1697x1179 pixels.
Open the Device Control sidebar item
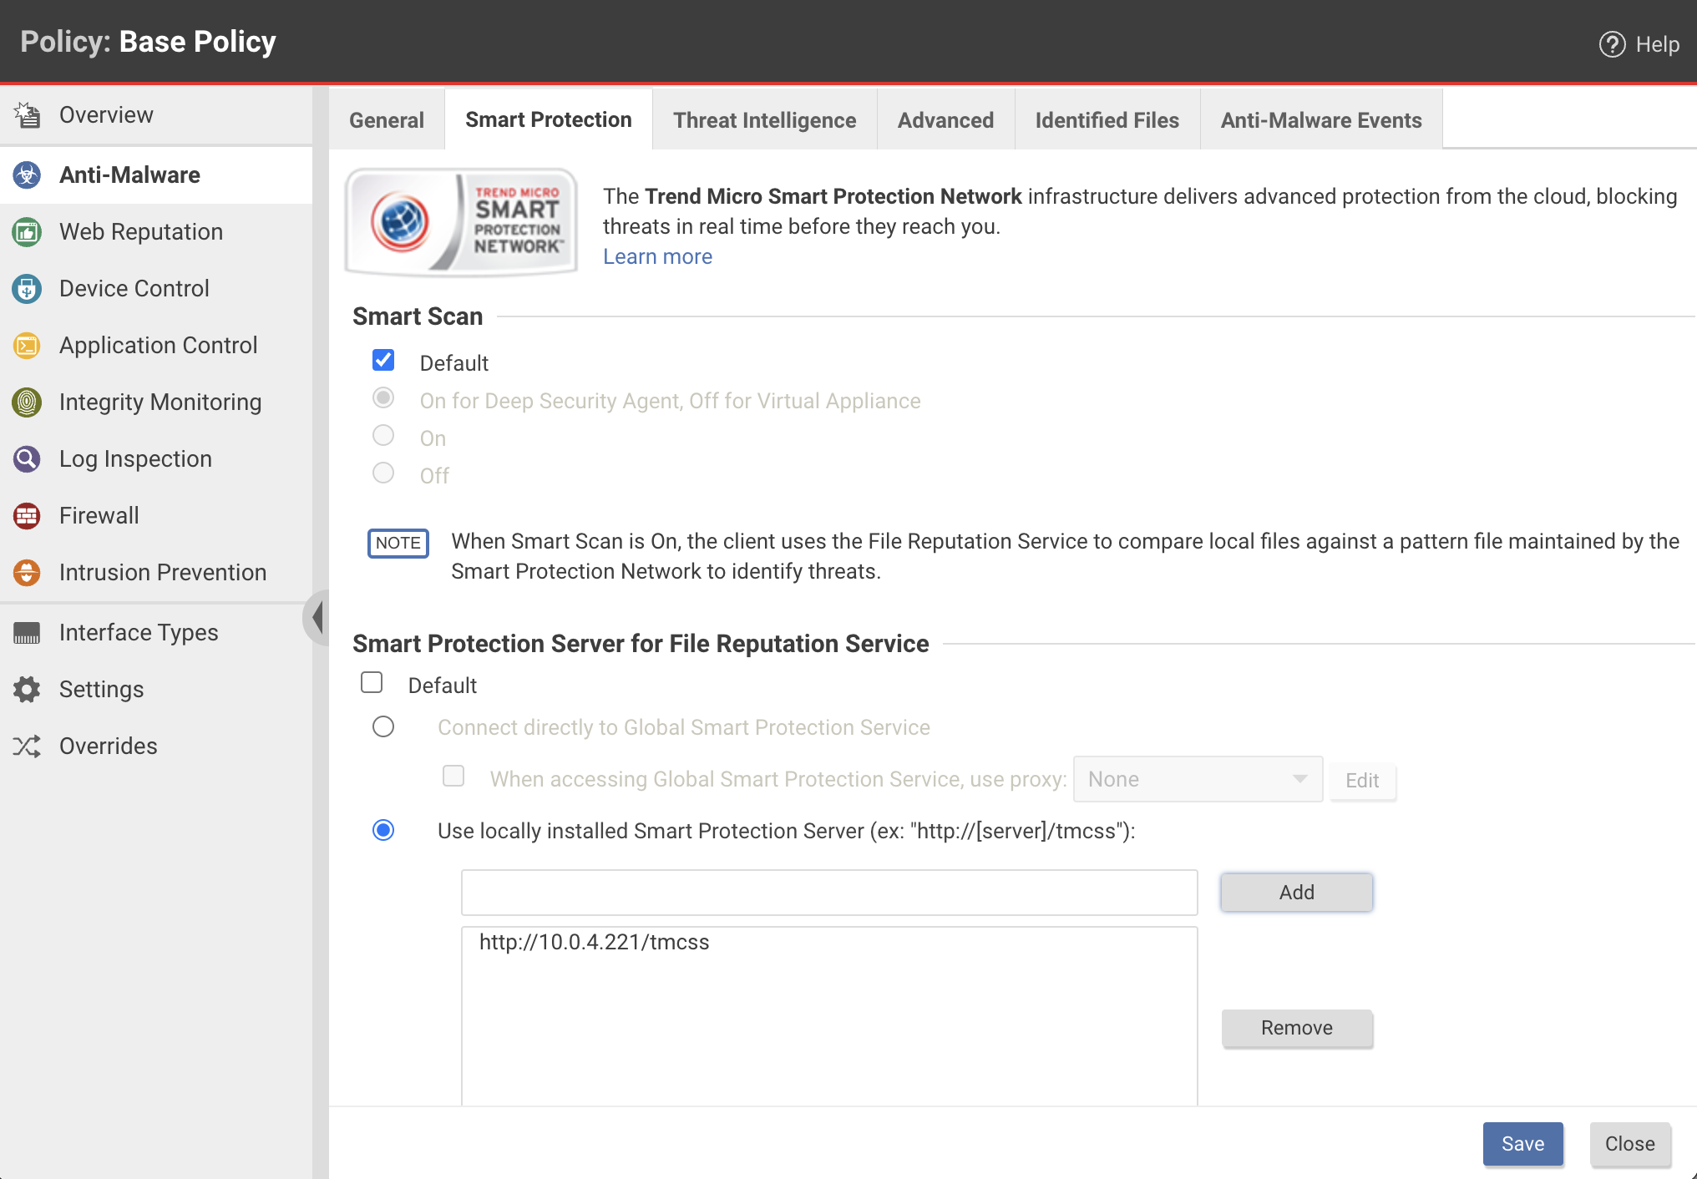click(156, 288)
